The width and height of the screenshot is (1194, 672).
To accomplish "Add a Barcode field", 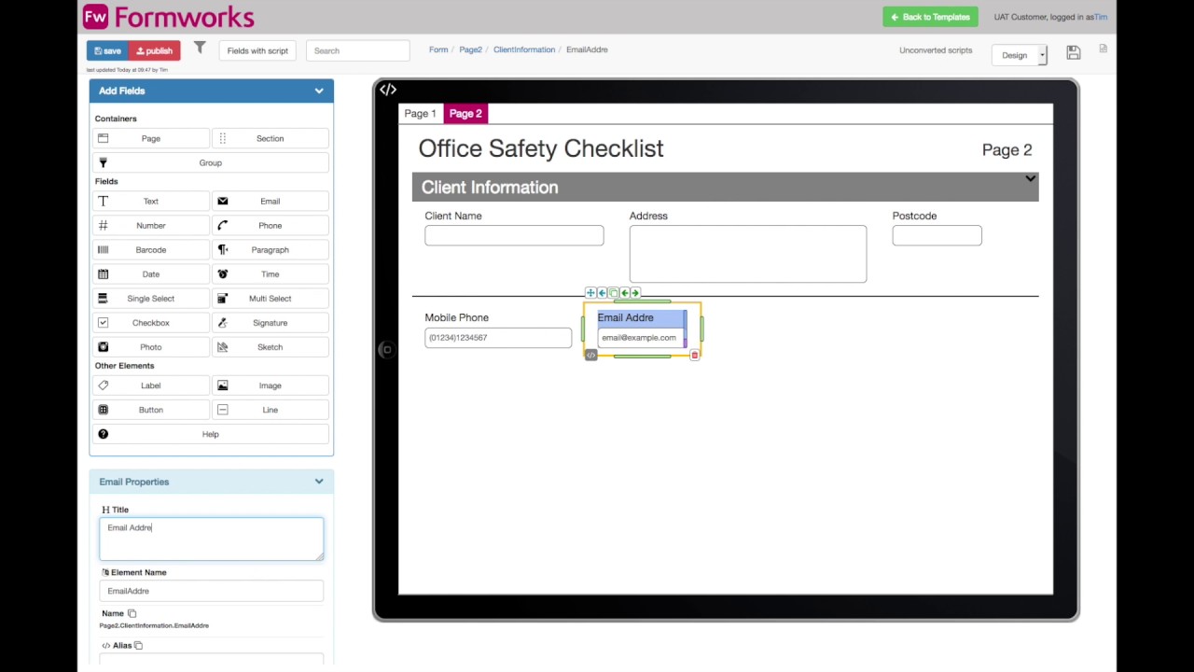I will pyautogui.click(x=151, y=250).
